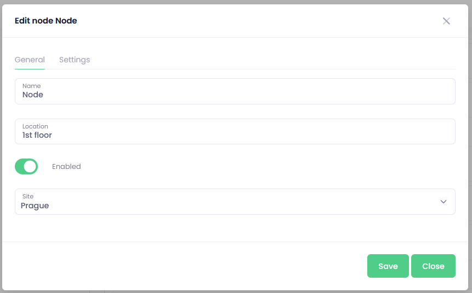This screenshot has height=293, width=472.
Task: Expand the Site chevron arrow
Action: click(x=443, y=202)
